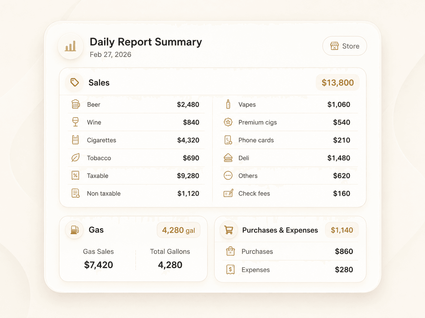Click the Premium cigs amount $540
Viewport: 425px width, 318px height.
(342, 122)
